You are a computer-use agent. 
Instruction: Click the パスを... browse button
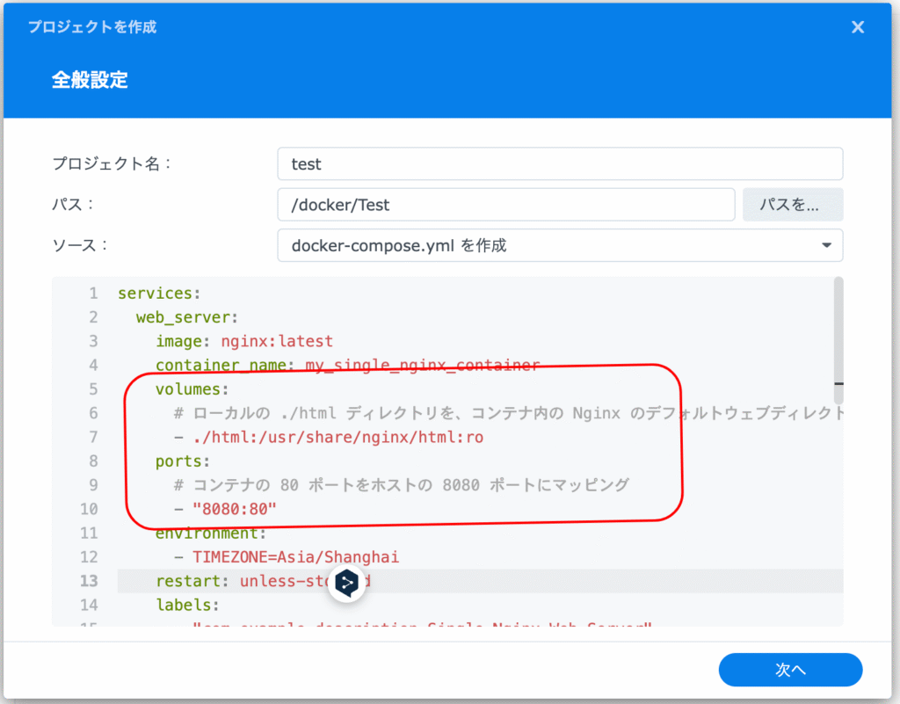pyautogui.click(x=793, y=205)
